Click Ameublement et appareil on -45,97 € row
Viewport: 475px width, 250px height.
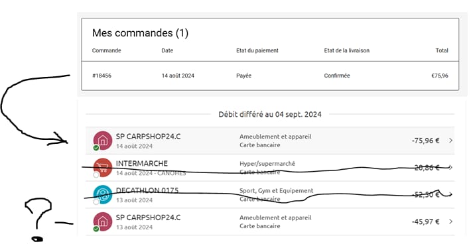(x=275, y=218)
